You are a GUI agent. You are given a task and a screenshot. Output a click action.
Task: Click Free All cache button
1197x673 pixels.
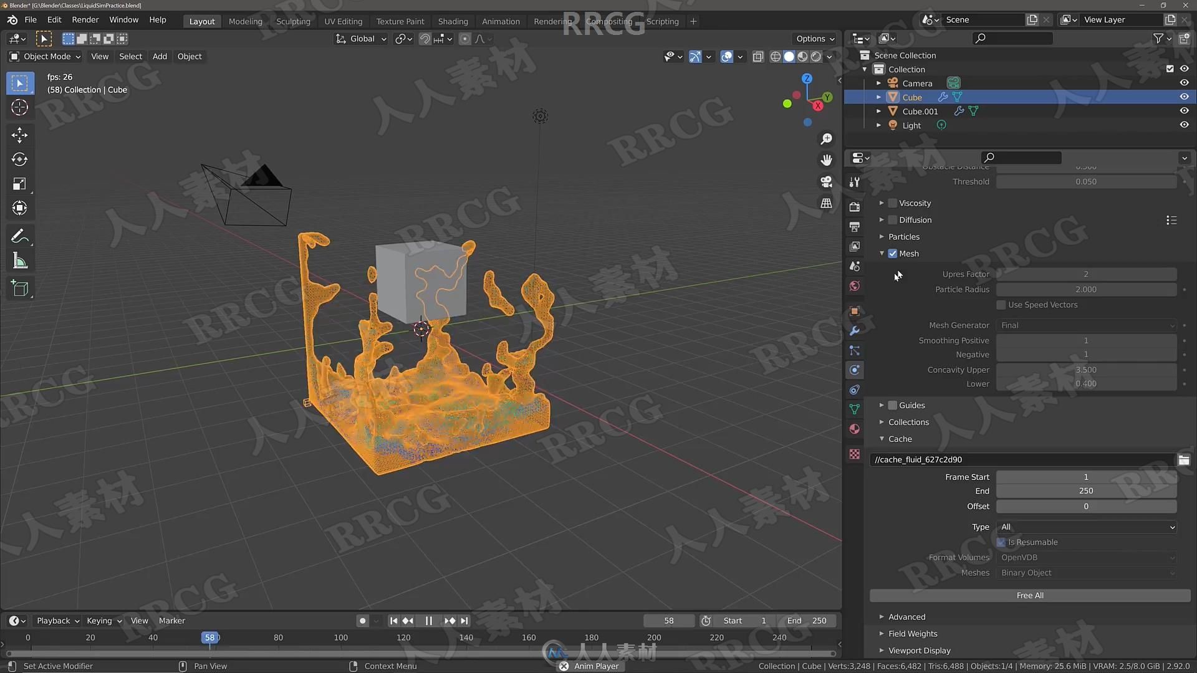coord(1029,594)
